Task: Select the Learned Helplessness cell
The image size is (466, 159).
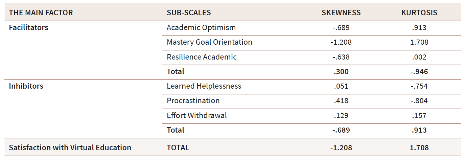Action: 204,86
